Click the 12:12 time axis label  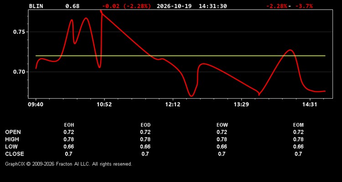pyautogui.click(x=173, y=105)
